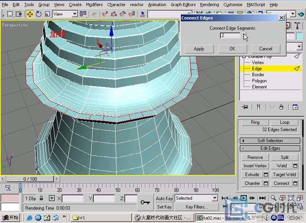This screenshot has height=223, width=306.
Task: Open the Utilities hammer panel tab
Action: [297, 26]
